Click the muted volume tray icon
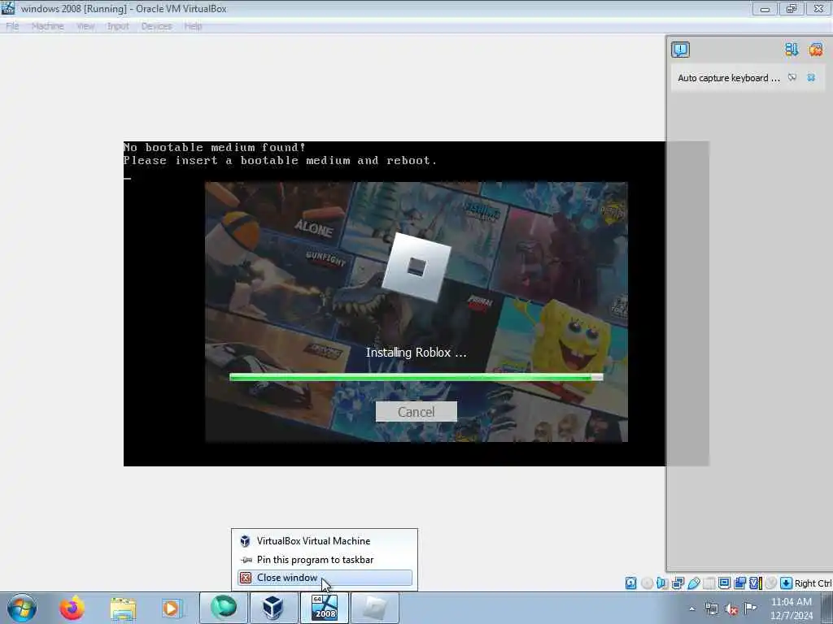 731,609
